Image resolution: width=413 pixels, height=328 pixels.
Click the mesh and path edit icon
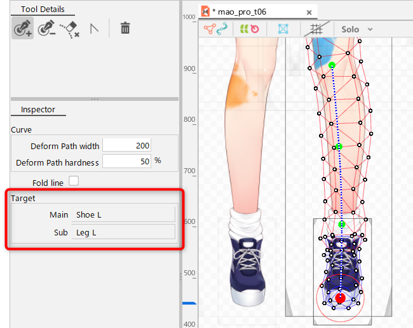(214, 29)
